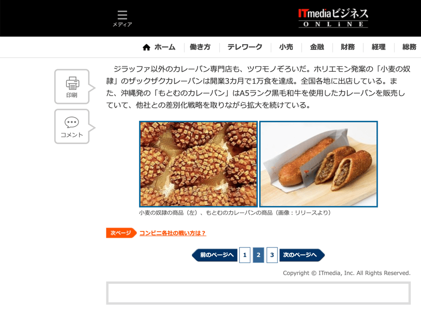Click the 前のページへ button

pyautogui.click(x=215, y=255)
